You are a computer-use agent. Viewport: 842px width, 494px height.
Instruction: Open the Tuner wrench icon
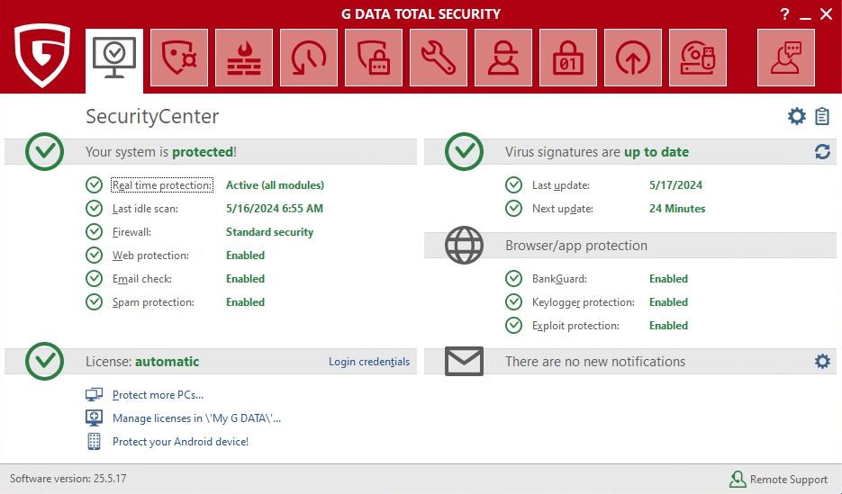439,58
